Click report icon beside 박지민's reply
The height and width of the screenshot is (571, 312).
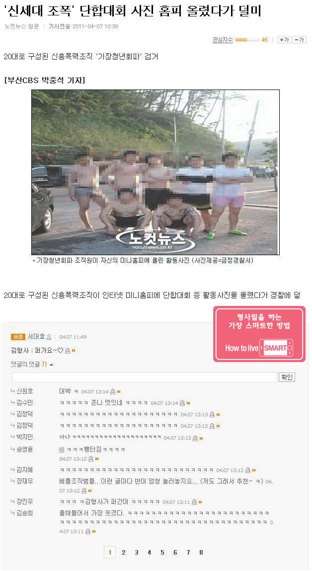point(195,438)
